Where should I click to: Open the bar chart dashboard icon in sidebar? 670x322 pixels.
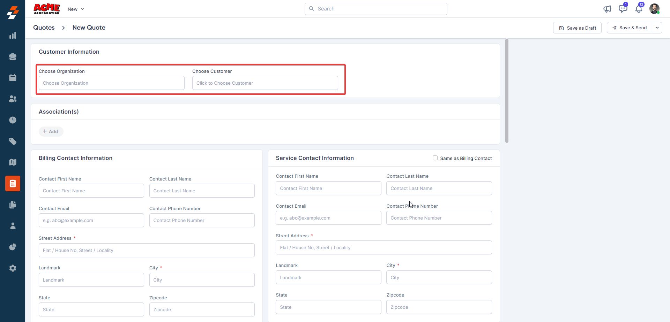[13, 36]
